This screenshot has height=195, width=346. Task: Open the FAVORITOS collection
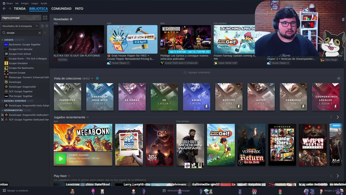68,97
